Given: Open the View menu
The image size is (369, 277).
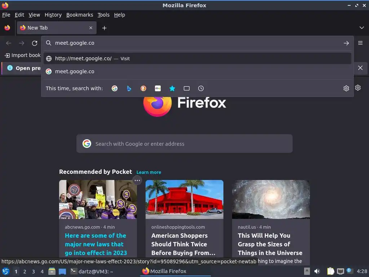Looking at the screenshot, I should [34, 15].
